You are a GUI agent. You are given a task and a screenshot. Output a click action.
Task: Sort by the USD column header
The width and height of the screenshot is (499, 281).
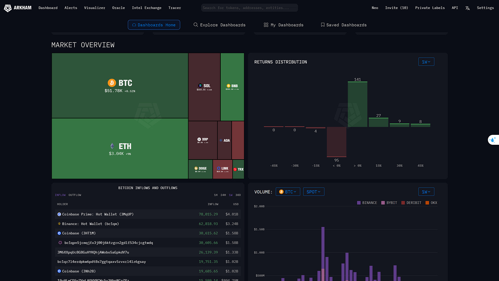coord(236,204)
